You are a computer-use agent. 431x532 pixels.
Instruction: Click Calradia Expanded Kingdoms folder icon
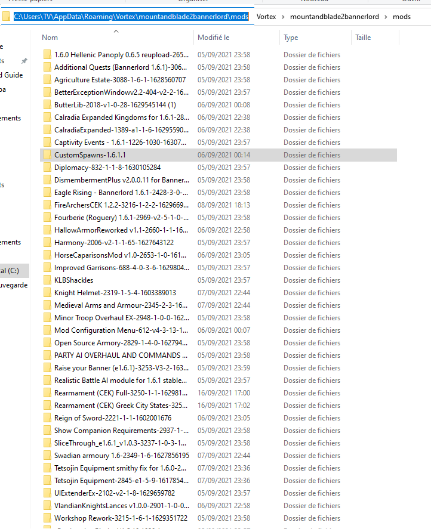pyautogui.click(x=47, y=117)
